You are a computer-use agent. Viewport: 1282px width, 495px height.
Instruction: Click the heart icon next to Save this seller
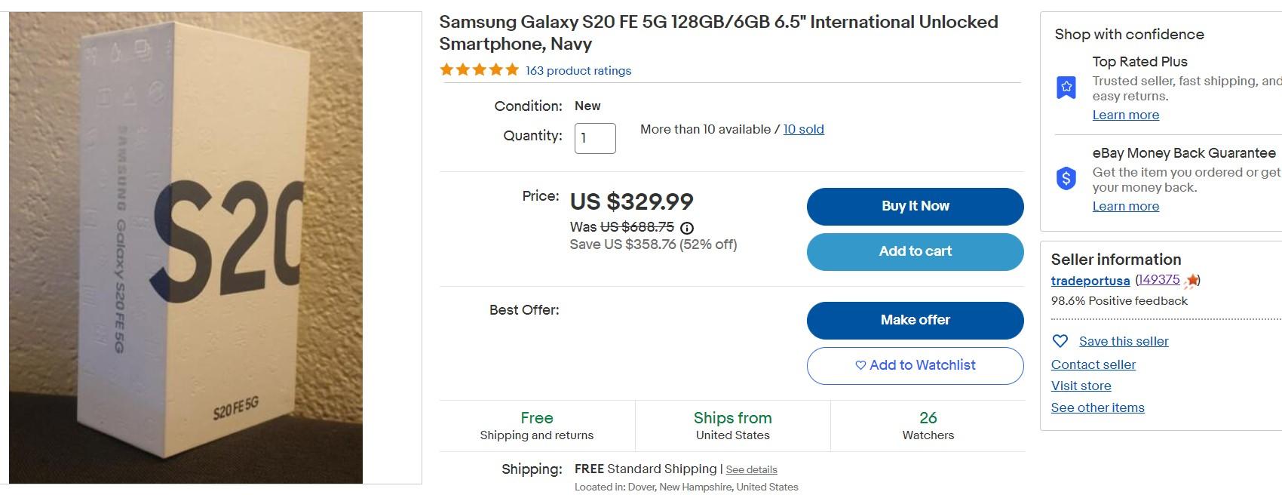(x=1060, y=341)
